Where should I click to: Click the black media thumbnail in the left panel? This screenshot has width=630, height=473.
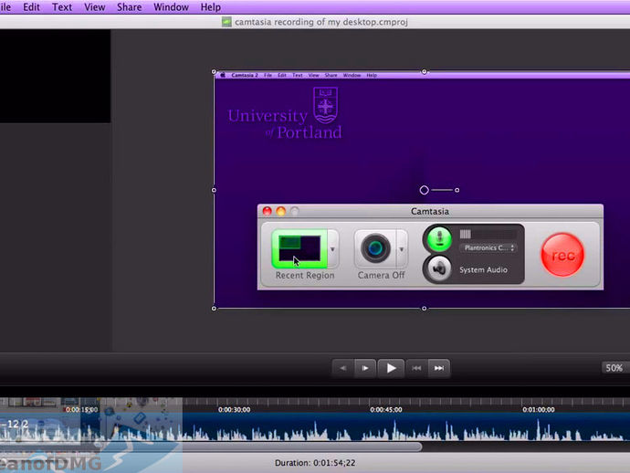55,77
